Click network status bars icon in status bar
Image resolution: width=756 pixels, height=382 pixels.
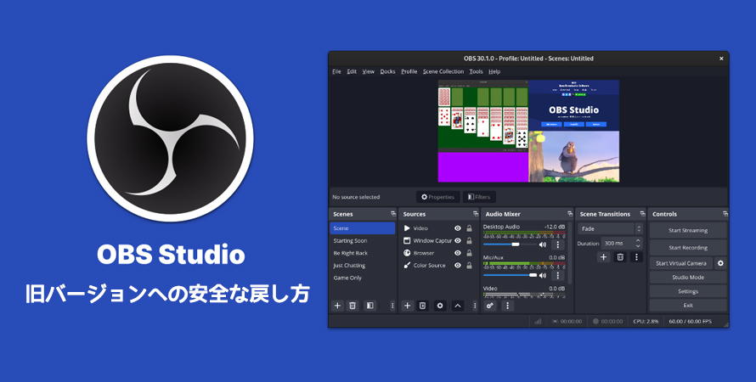538,321
